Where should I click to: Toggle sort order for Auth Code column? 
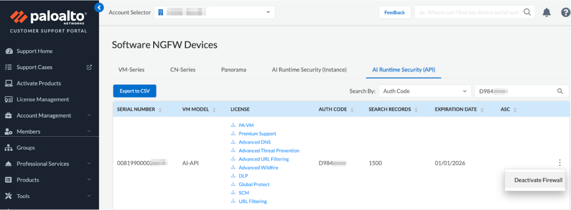(x=352, y=110)
